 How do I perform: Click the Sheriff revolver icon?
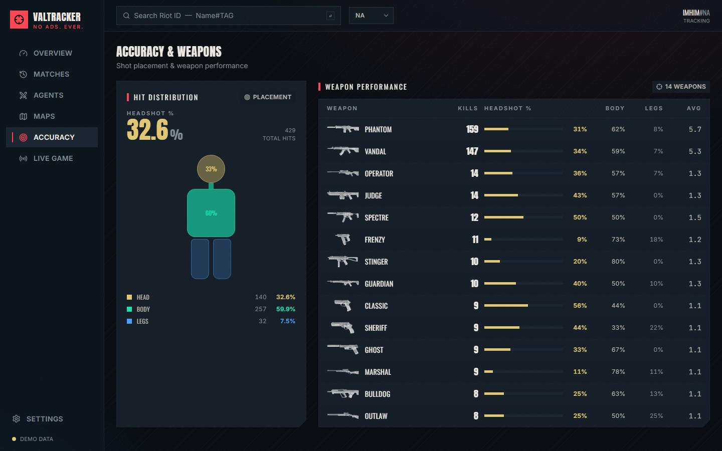tap(343, 327)
